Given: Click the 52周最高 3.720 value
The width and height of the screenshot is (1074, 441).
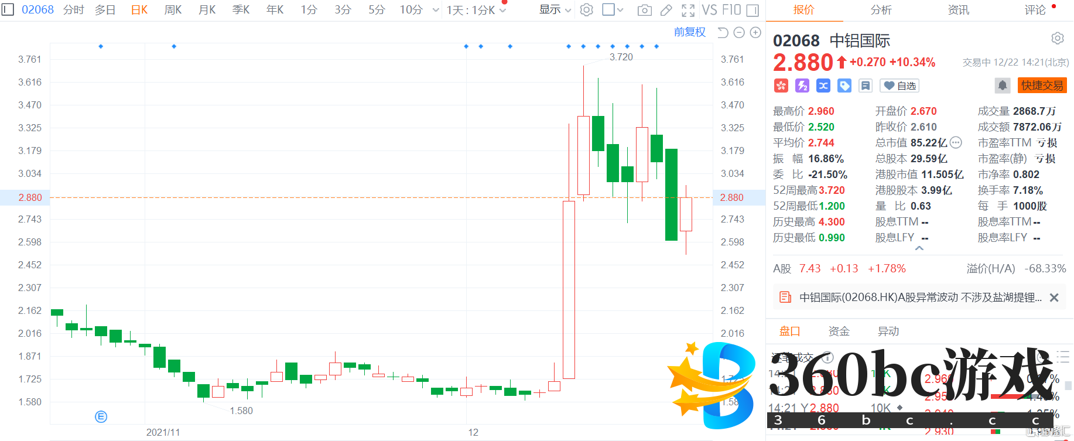Looking at the screenshot, I should pos(832,190).
